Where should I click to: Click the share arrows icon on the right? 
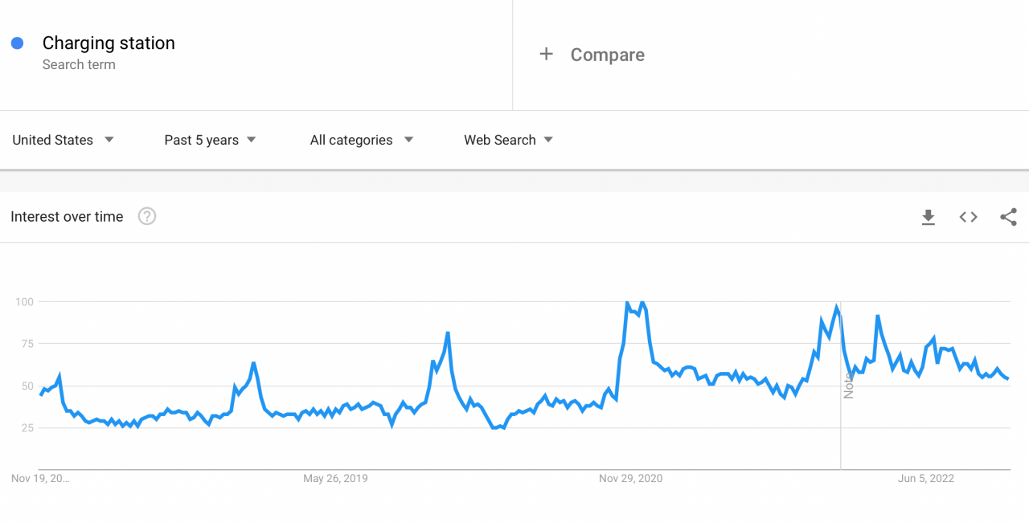pos(1007,217)
